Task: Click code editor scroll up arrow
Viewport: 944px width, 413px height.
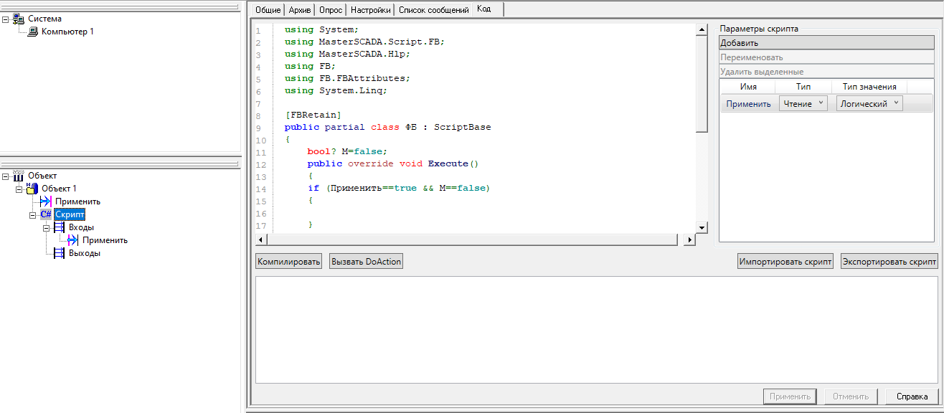Action: [702, 29]
